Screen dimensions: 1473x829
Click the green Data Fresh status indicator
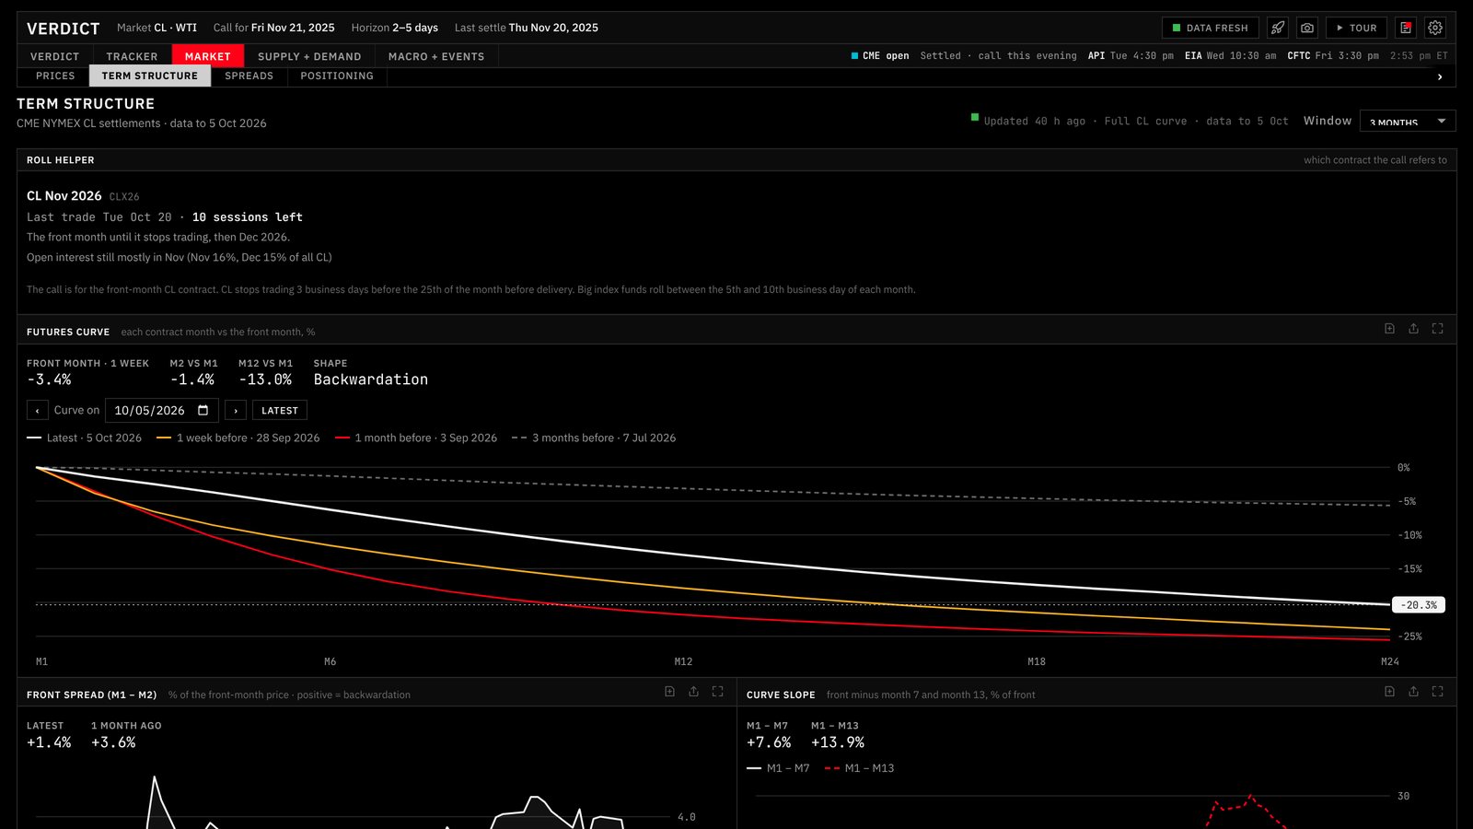click(1210, 28)
